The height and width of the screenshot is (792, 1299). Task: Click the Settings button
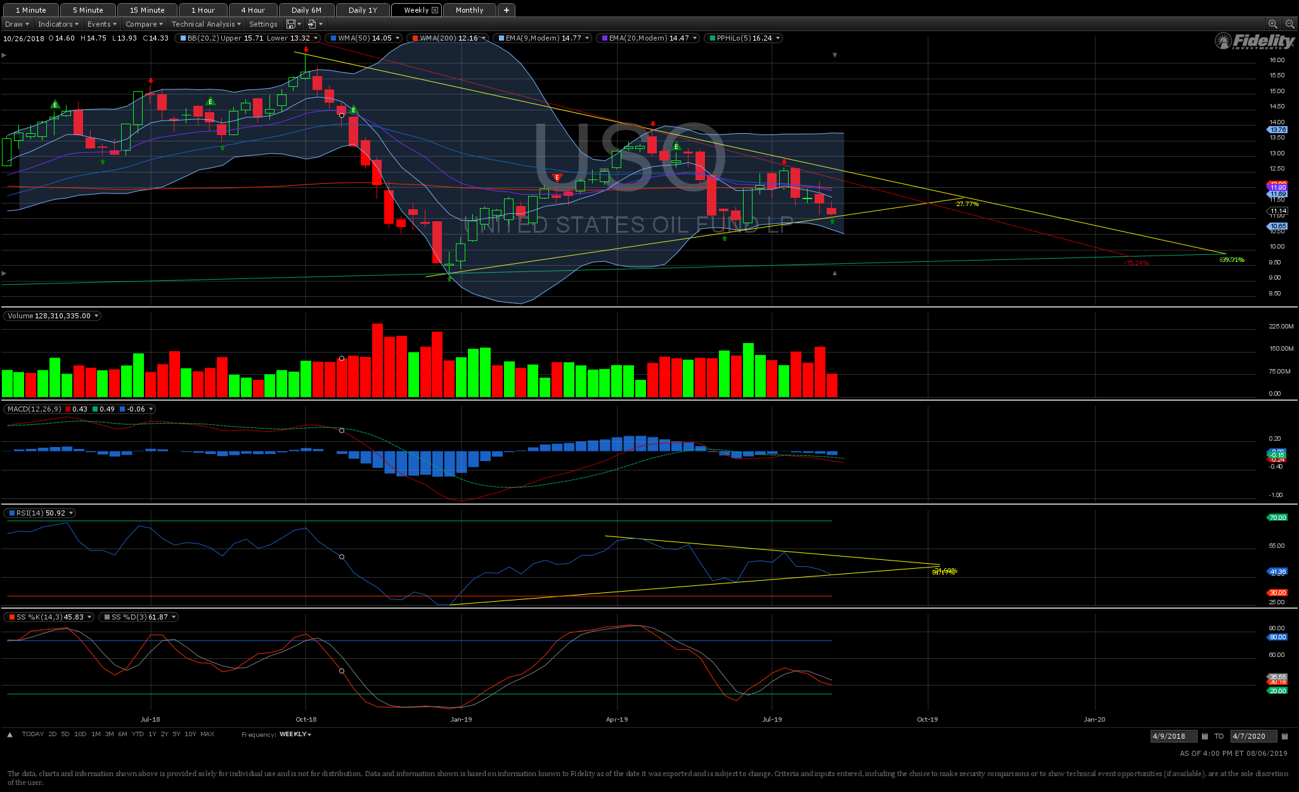coord(263,24)
